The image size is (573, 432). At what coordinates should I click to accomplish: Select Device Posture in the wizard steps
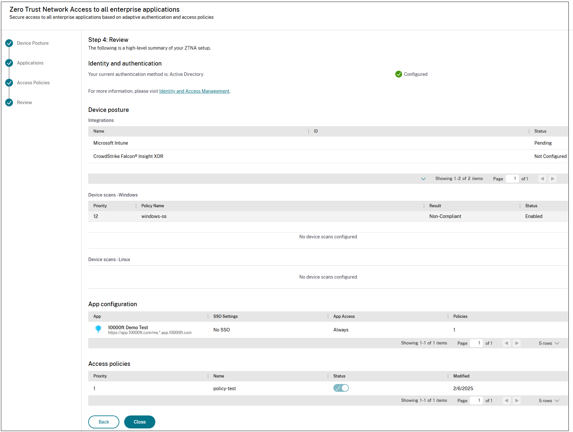(33, 43)
